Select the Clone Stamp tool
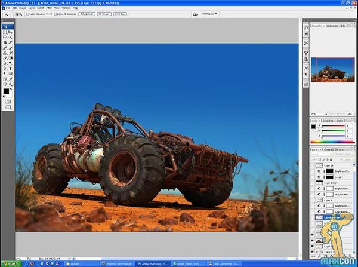This screenshot has height=267, width=358. pos(5,53)
